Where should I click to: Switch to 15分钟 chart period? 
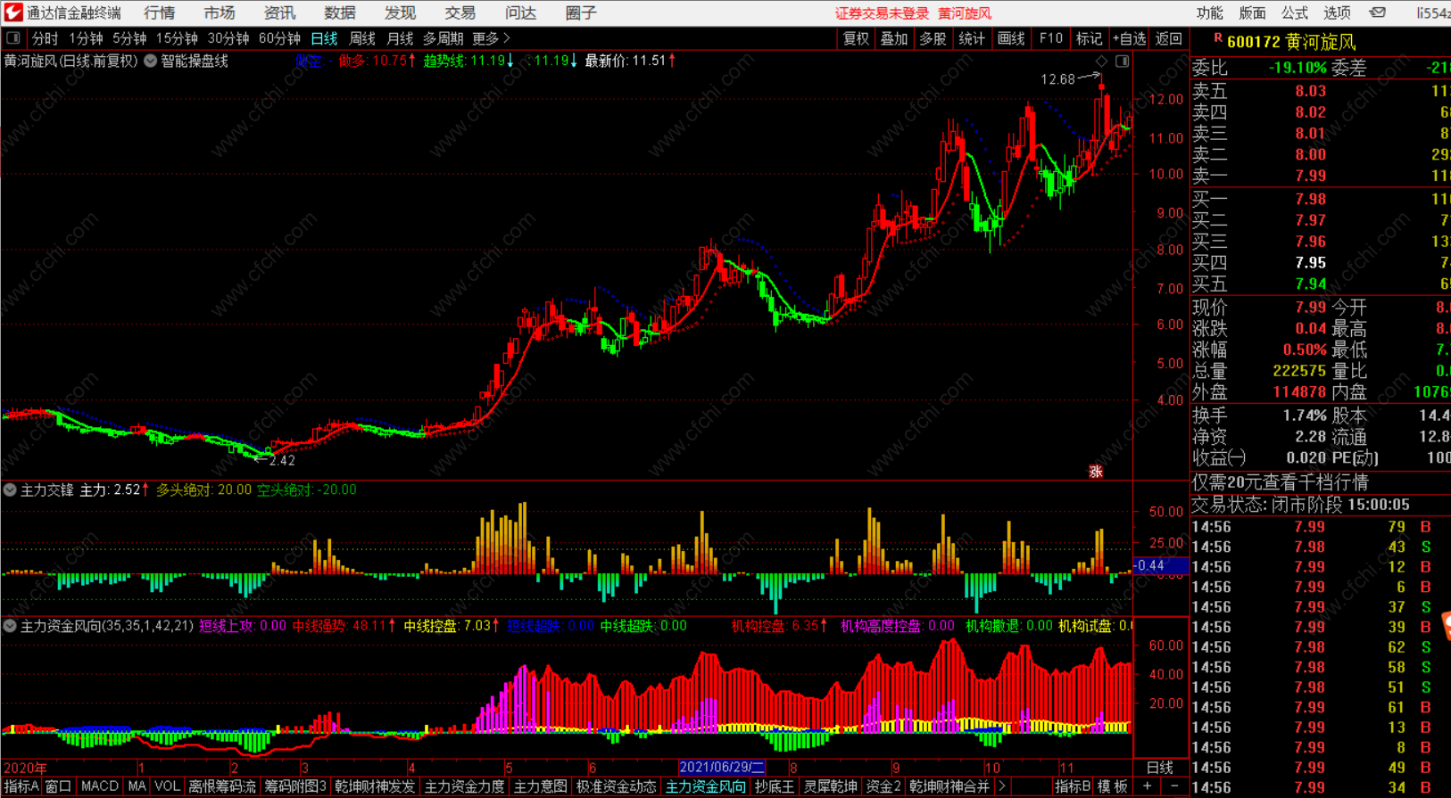click(177, 38)
